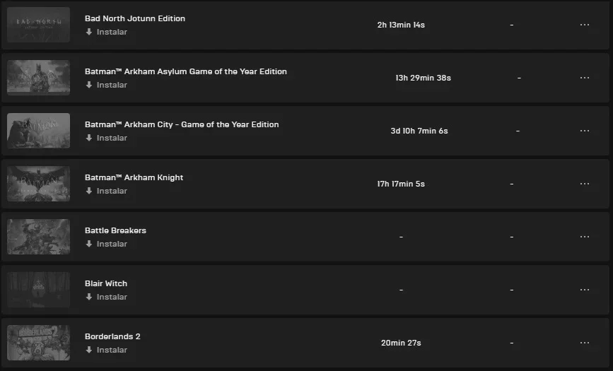
Task: Open more options for Borderlands 2
Action: (585, 343)
